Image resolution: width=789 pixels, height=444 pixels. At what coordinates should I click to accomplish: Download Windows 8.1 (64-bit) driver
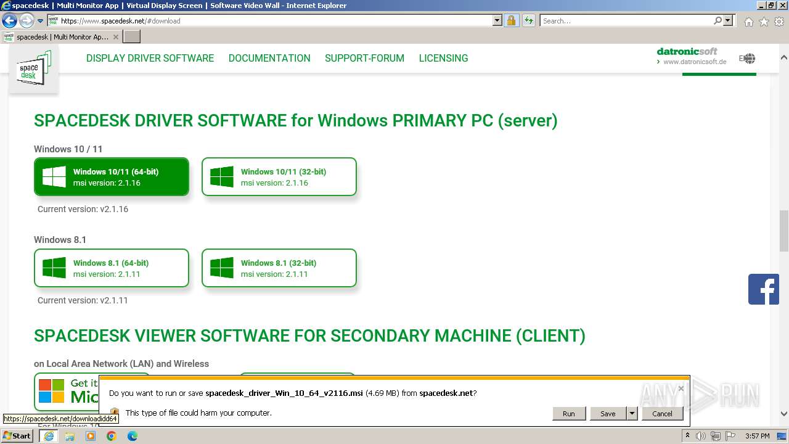coord(112,268)
